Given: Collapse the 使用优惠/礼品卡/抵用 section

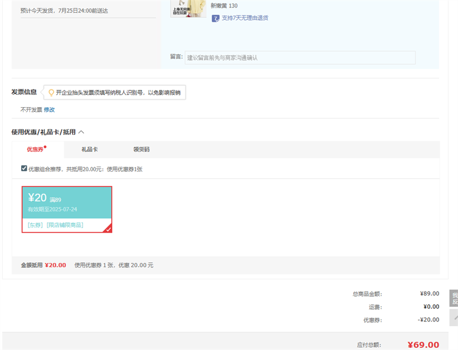Looking at the screenshot, I should (x=81, y=132).
